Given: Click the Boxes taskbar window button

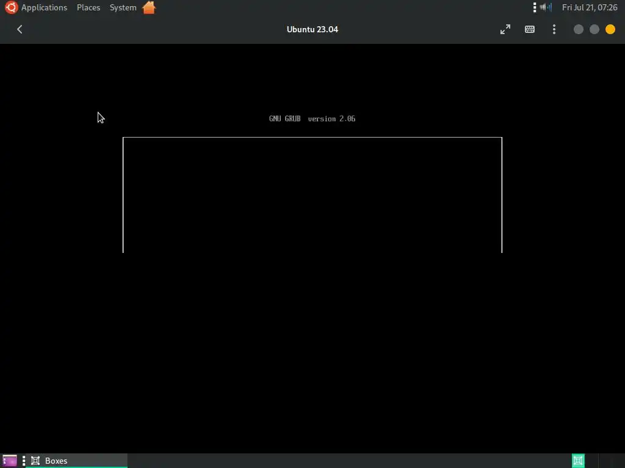Looking at the screenshot, I should (78, 461).
